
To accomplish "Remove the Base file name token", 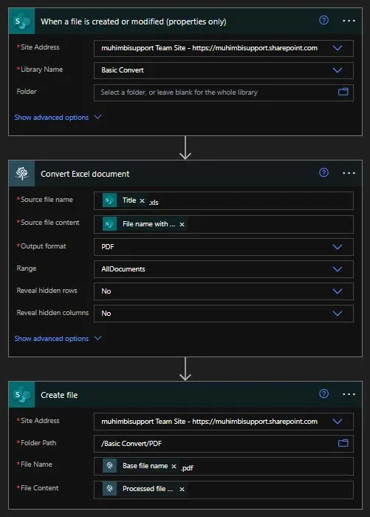I will coord(174,466).
